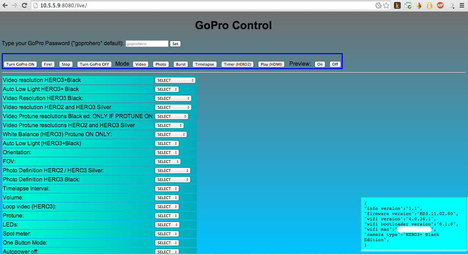This screenshot has height=255, width=468.
Task: Choose a value in the FOV dropdown
Action: click(x=168, y=162)
